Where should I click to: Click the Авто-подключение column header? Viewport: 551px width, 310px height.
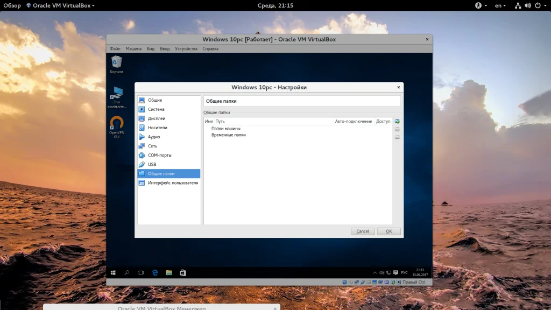pos(353,122)
